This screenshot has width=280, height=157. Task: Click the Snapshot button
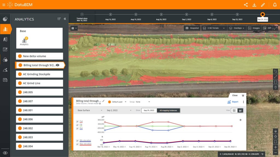(192, 28)
